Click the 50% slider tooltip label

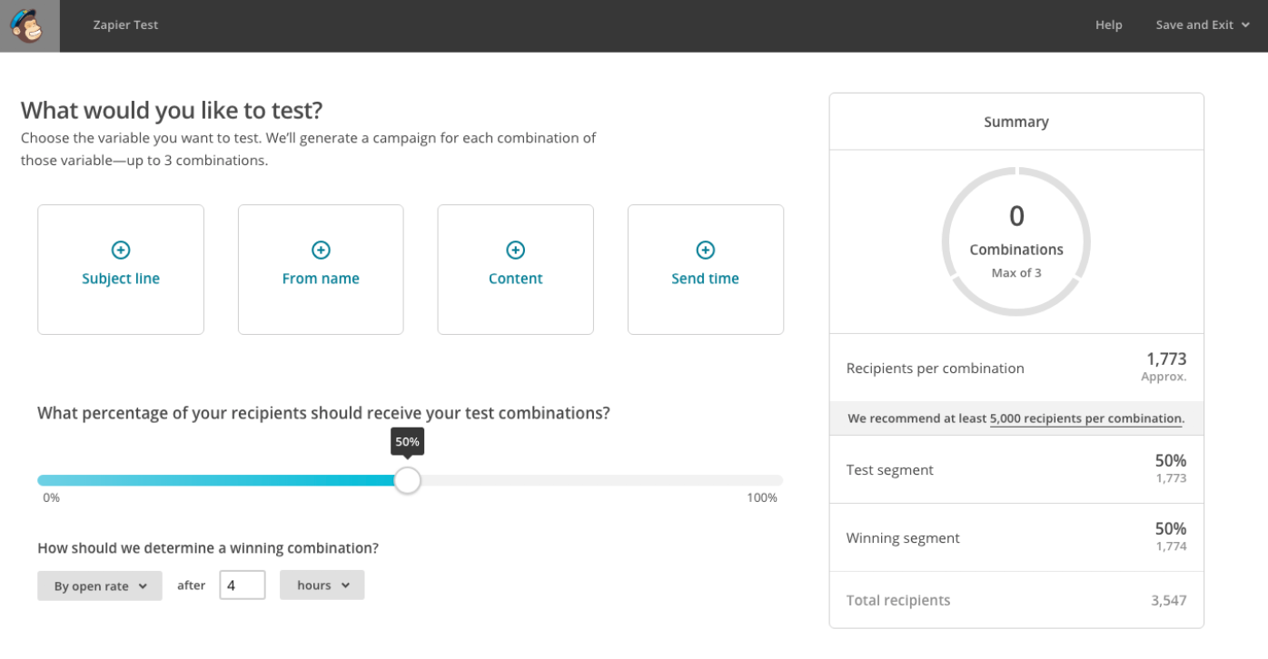coord(408,442)
